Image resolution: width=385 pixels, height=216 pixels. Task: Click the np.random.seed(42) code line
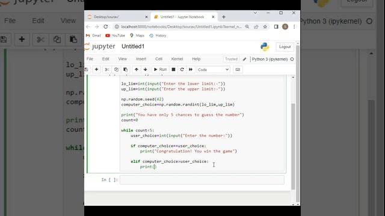pyautogui.click(x=142, y=99)
